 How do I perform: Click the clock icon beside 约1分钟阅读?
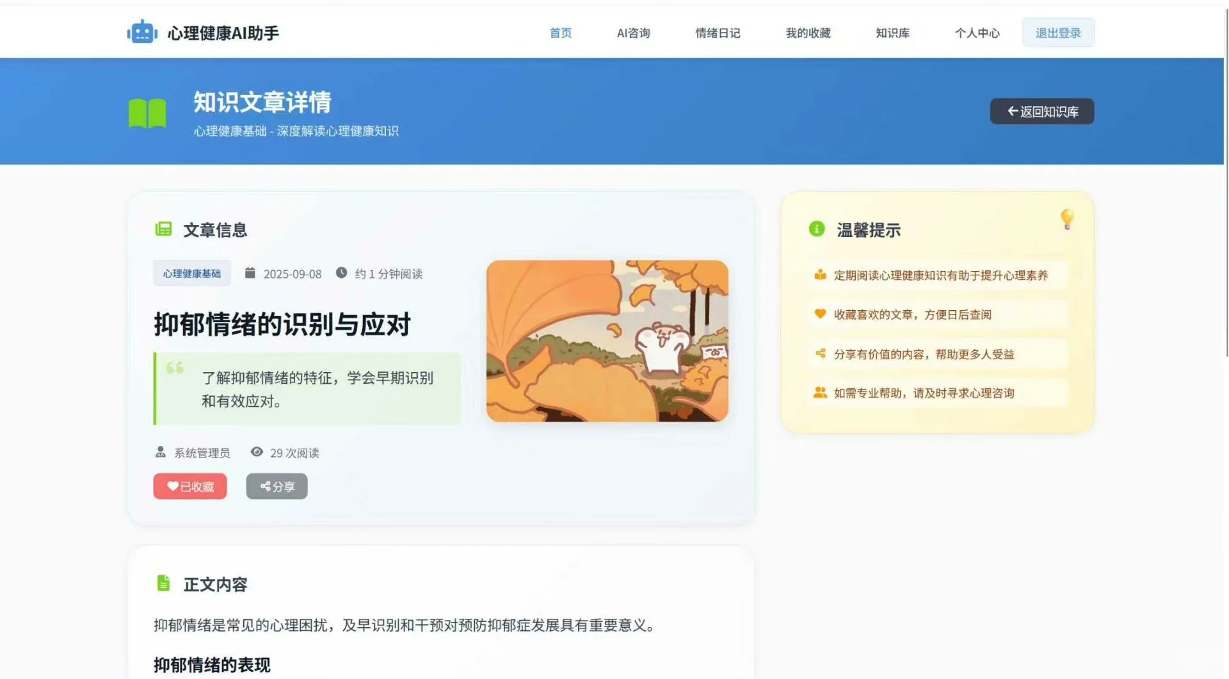click(341, 273)
